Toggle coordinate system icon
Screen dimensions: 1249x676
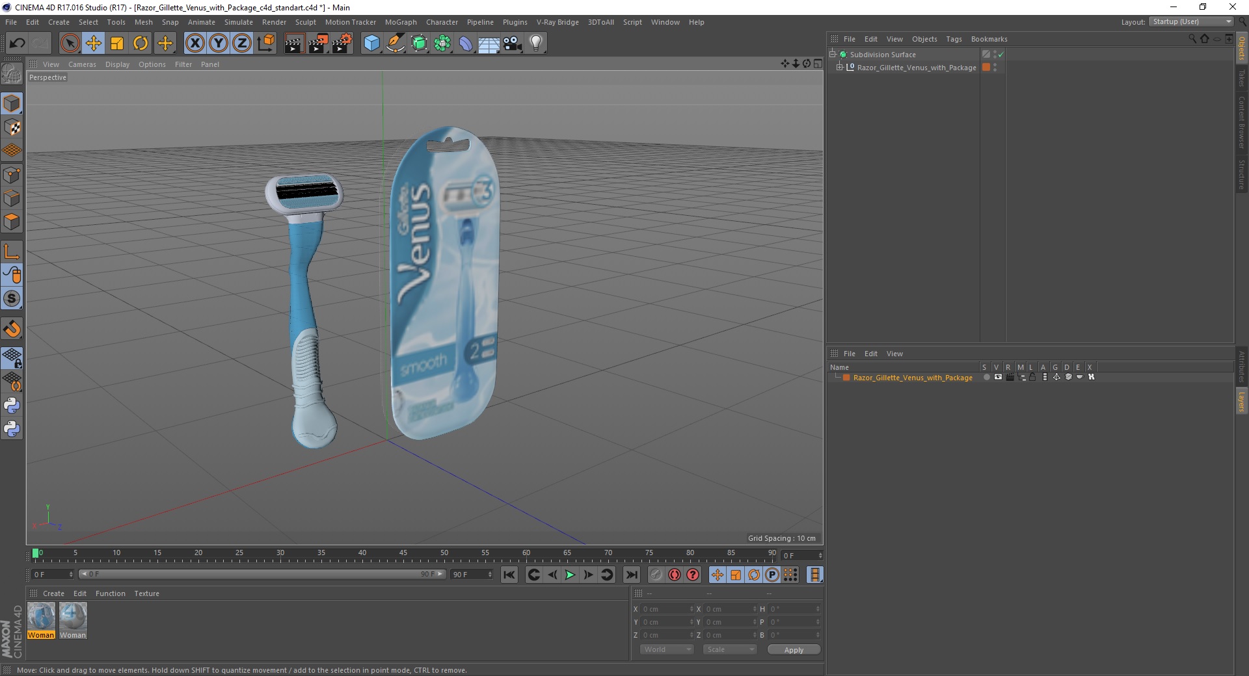click(x=266, y=44)
